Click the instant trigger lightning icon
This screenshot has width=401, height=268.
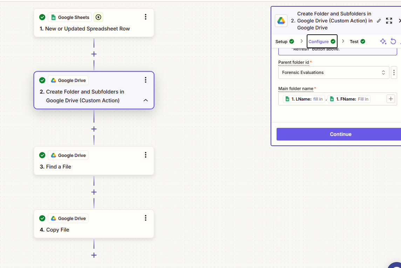pos(98,17)
